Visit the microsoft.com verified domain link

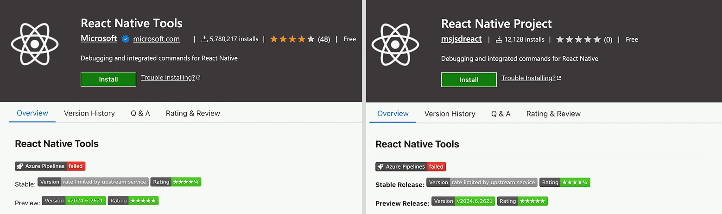point(156,39)
